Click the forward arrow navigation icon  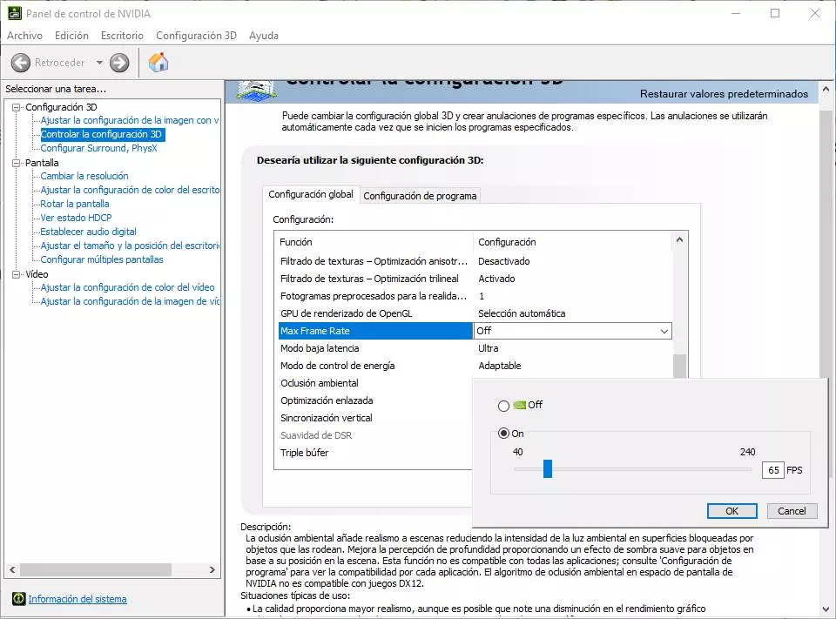coord(119,63)
